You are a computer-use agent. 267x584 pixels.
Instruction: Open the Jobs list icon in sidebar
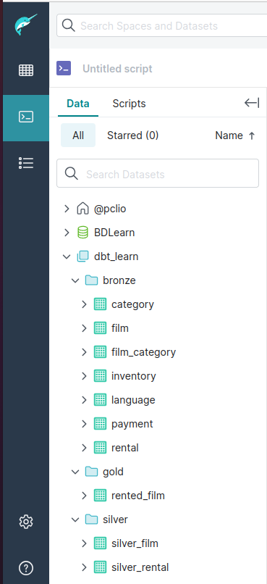26,163
